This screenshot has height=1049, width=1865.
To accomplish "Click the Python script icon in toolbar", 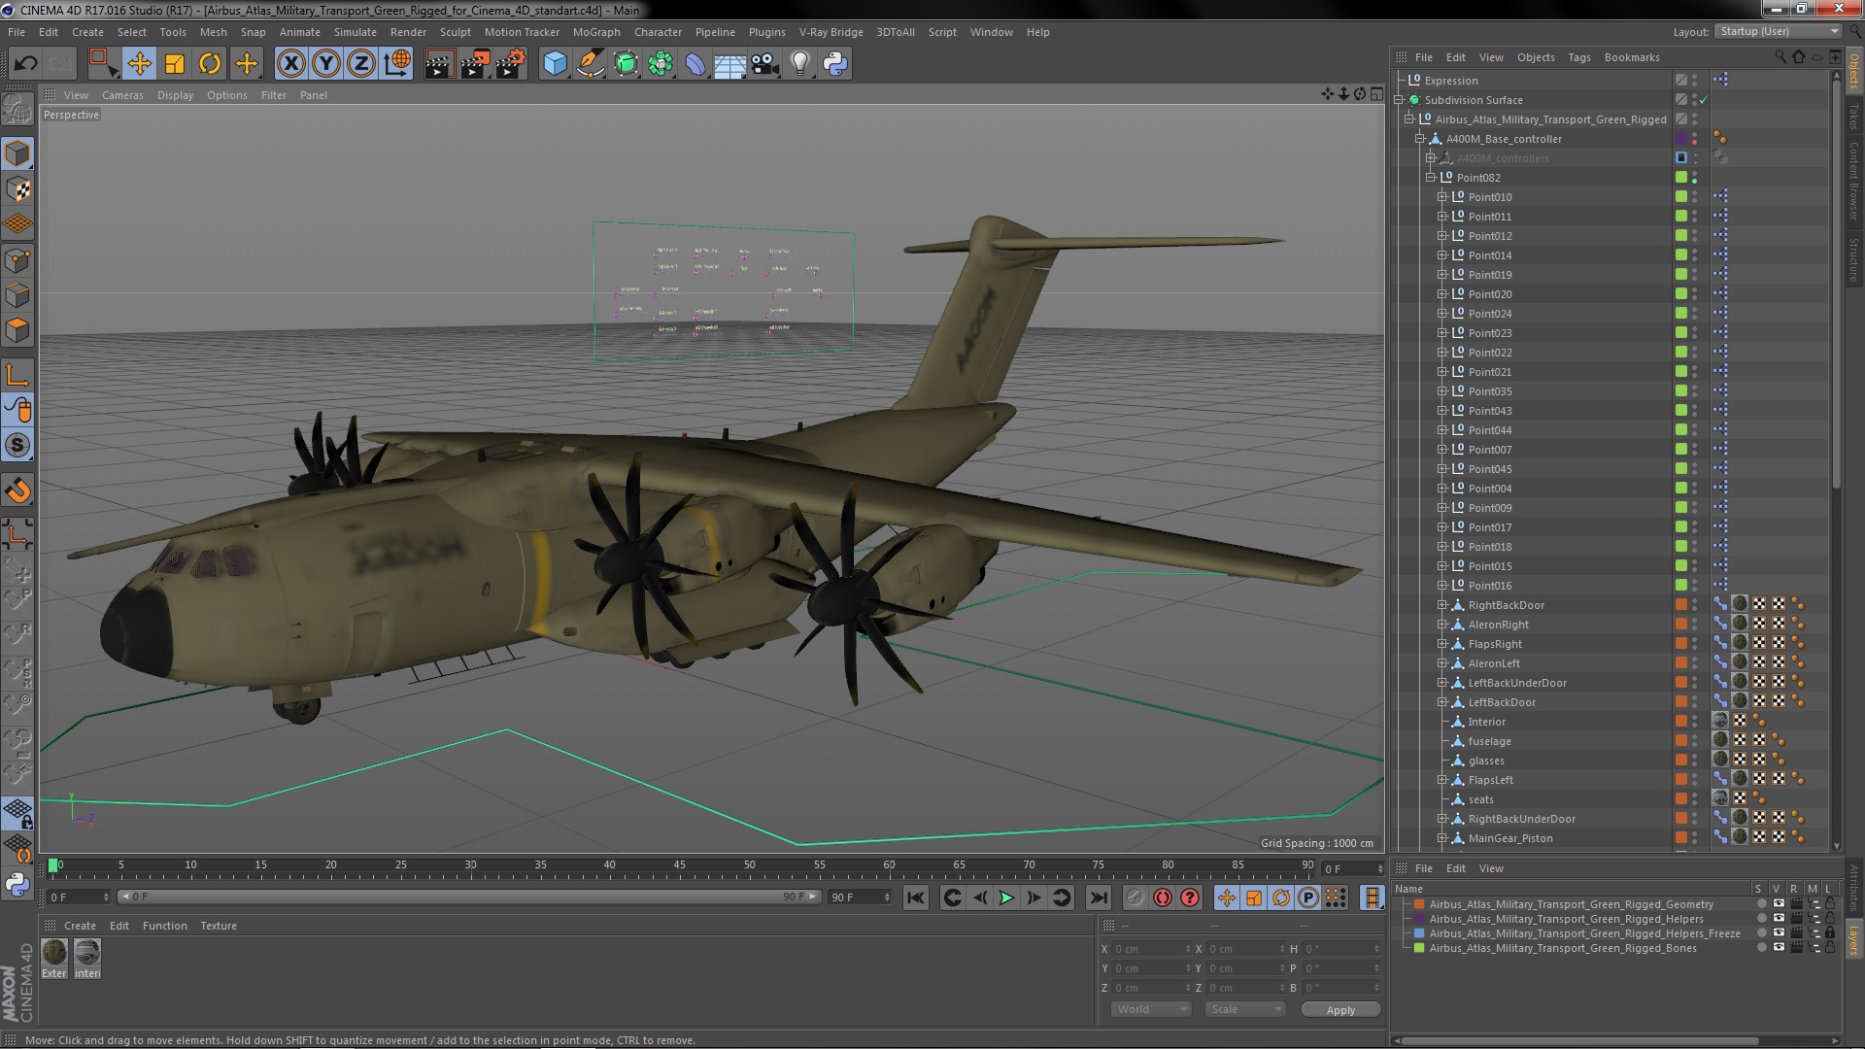I will click(x=835, y=64).
